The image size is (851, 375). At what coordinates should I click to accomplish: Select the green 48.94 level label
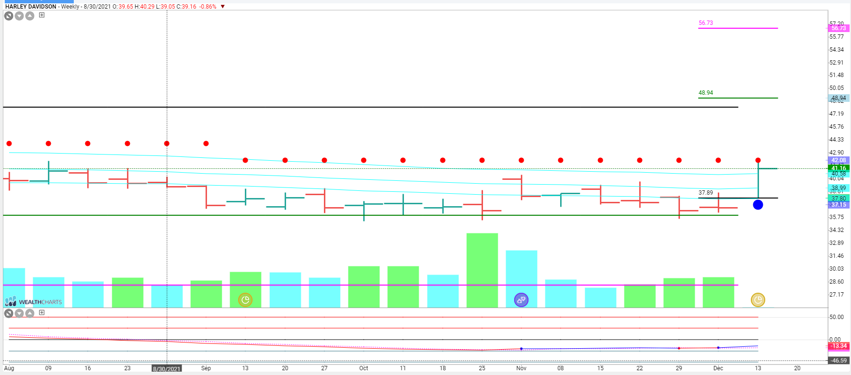pyautogui.click(x=706, y=93)
